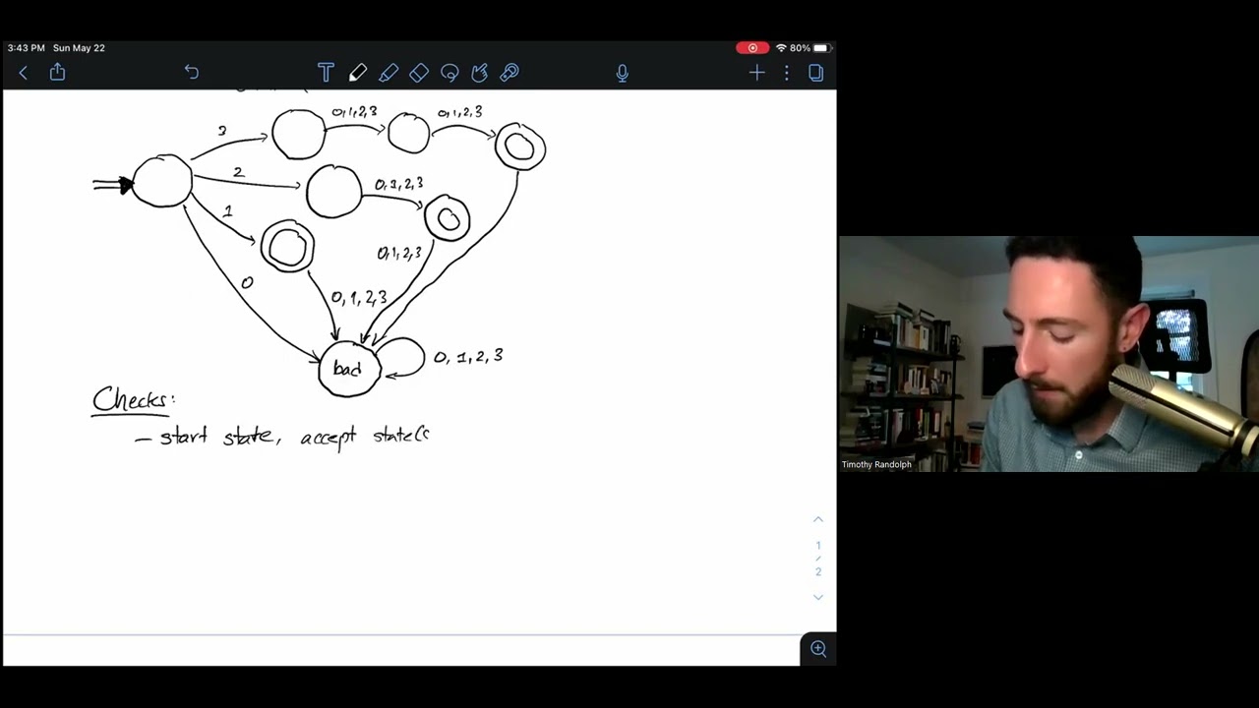This screenshot has width=1259, height=708.
Task: Select the Highlighter tool
Action: pyautogui.click(x=389, y=72)
